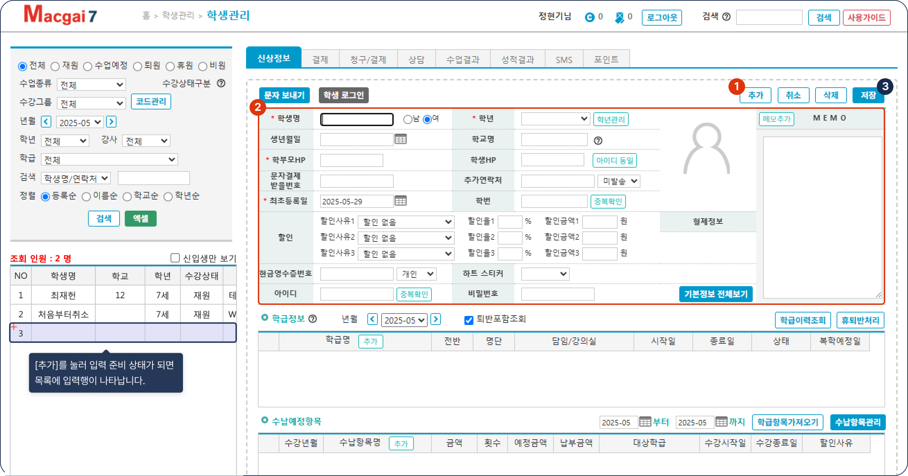Open calendar icon before 부터 in 수납예정항목
This screenshot has height=476, width=908.
tap(645, 422)
